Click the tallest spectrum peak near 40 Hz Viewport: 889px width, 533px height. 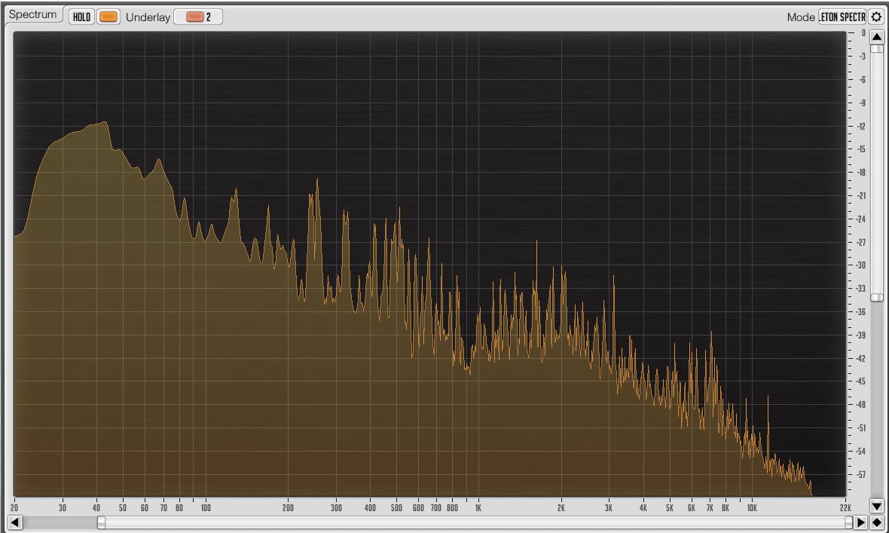pyautogui.click(x=105, y=123)
